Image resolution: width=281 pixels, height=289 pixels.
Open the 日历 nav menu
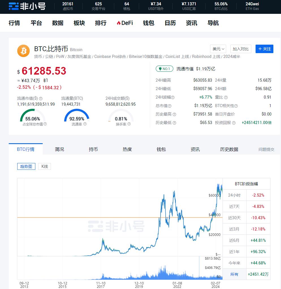[x=170, y=23]
